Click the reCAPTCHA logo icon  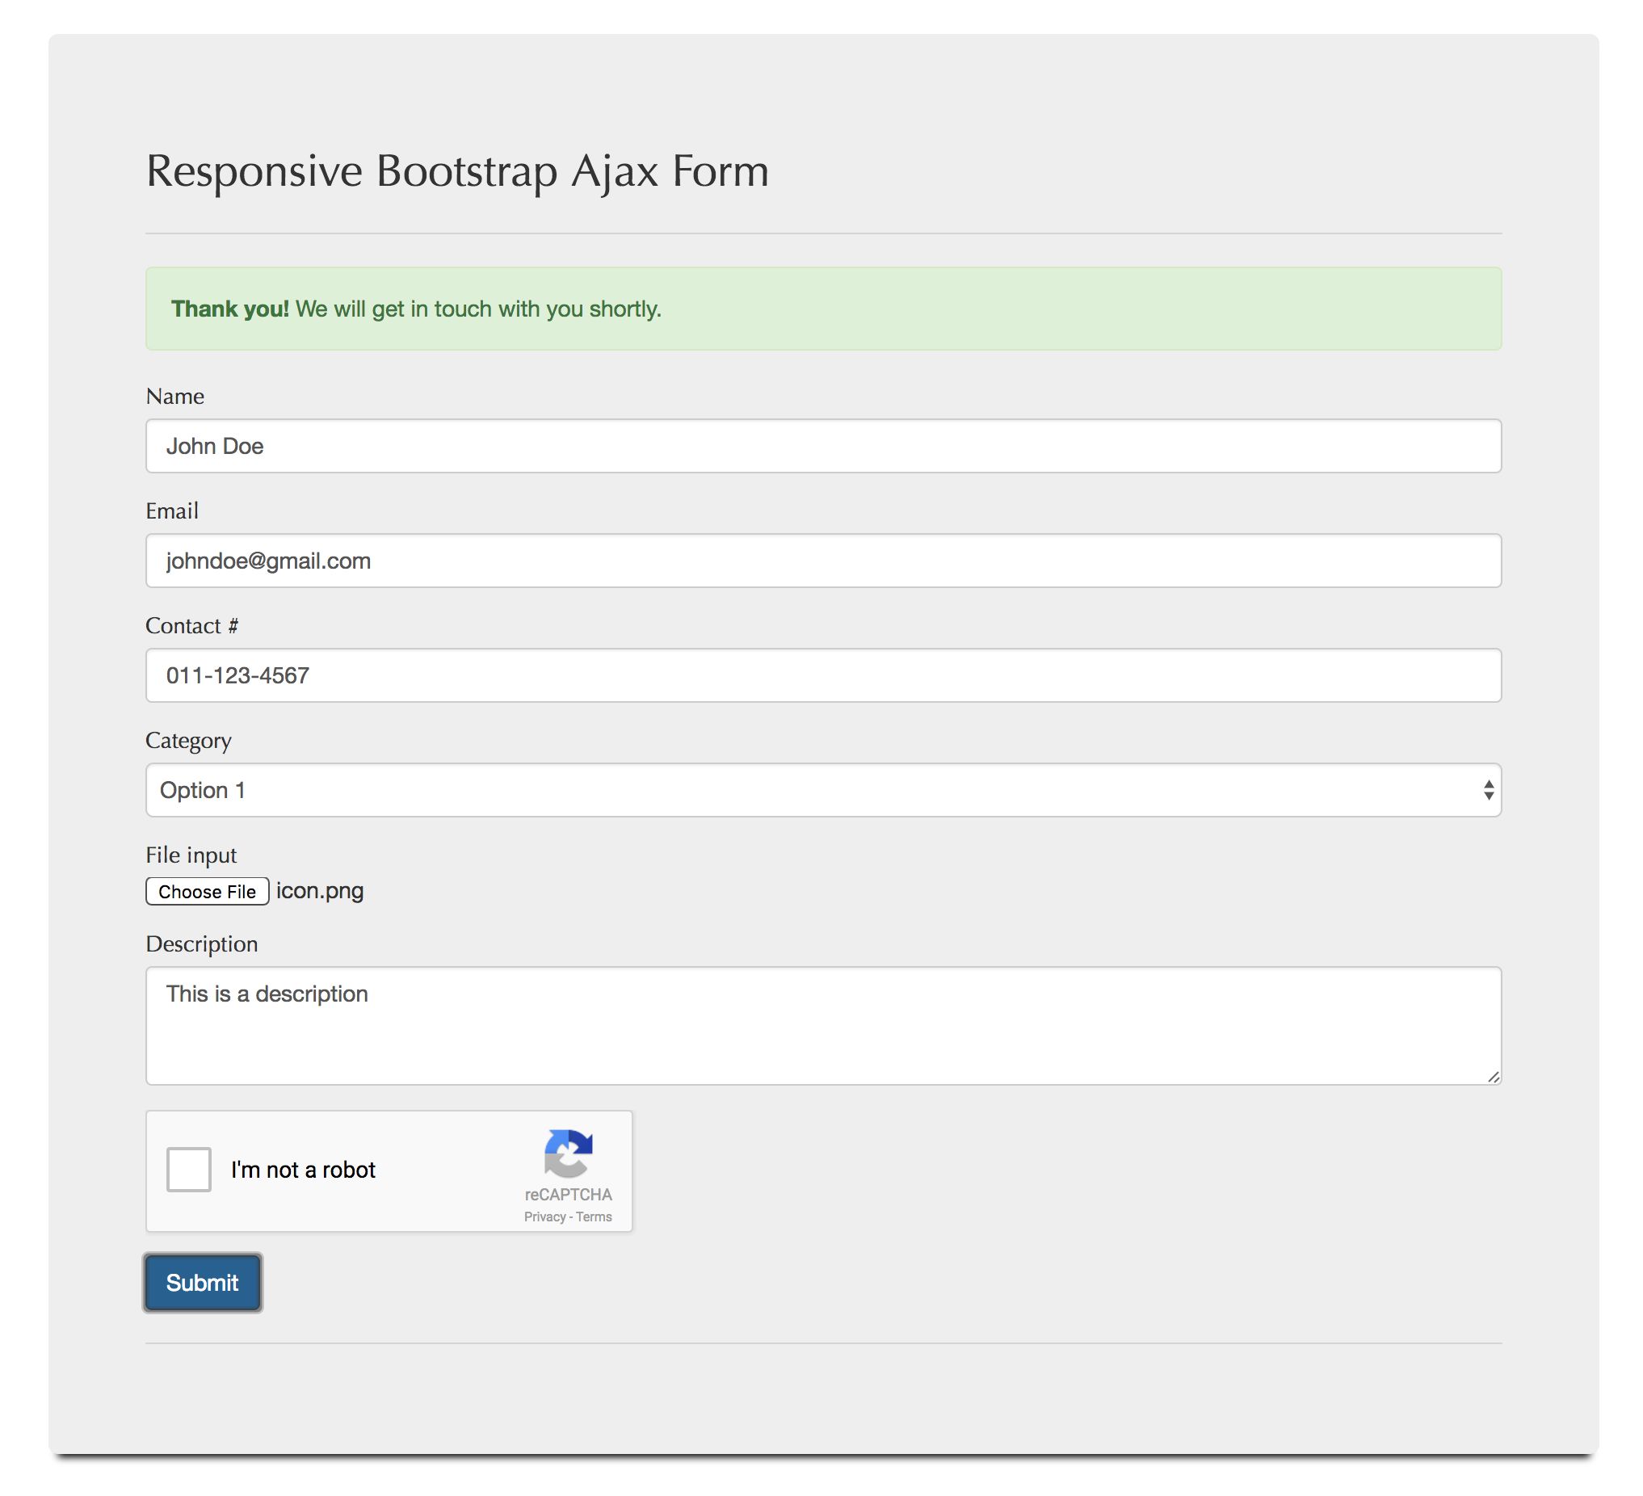pyautogui.click(x=568, y=1153)
